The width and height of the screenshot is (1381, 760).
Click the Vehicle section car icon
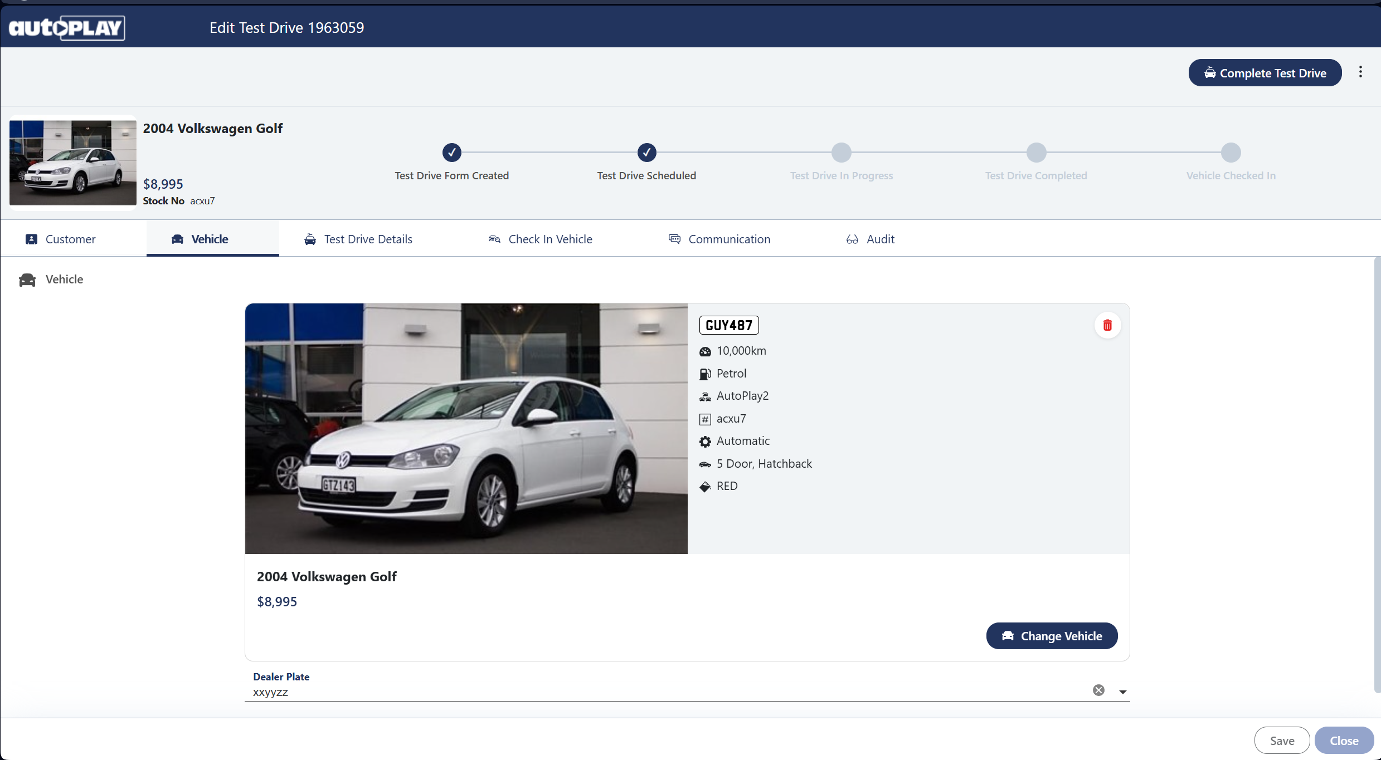point(27,280)
